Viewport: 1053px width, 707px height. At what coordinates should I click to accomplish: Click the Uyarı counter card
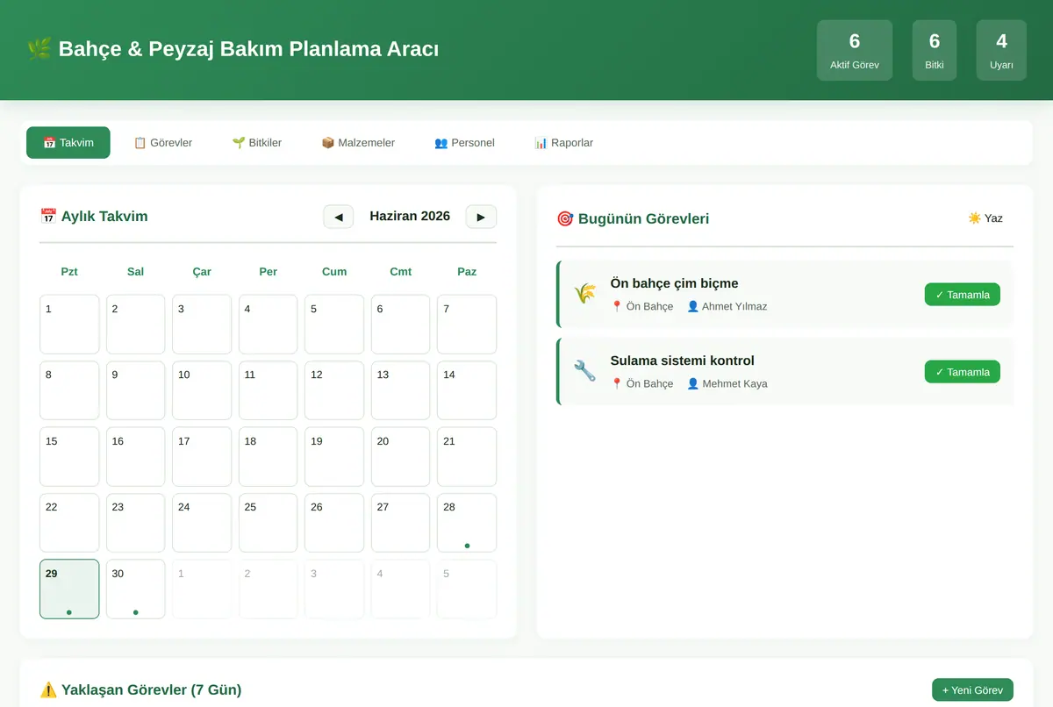1001,51
